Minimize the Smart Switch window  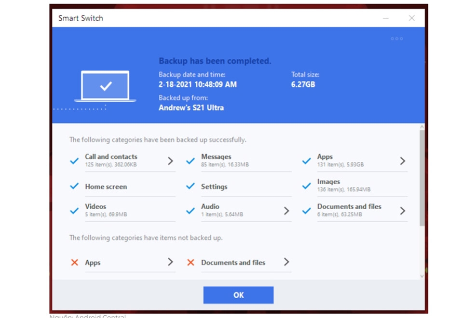click(x=386, y=18)
